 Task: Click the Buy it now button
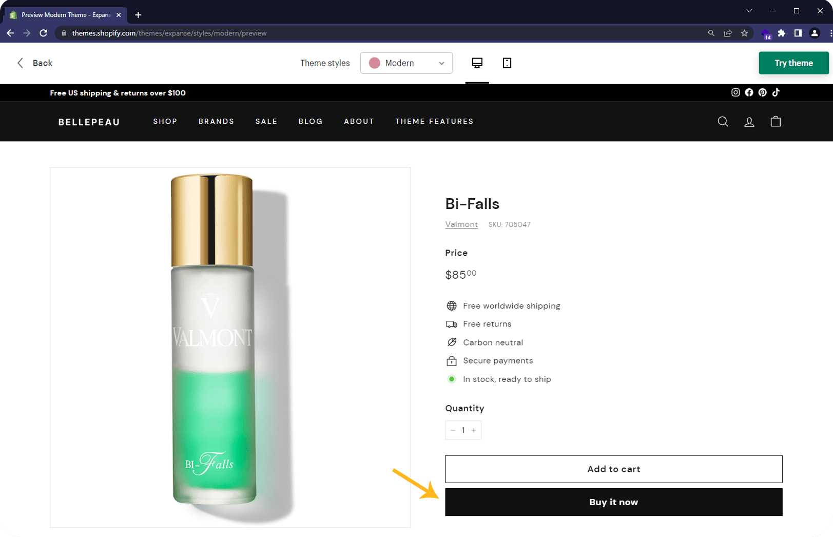[x=614, y=502]
